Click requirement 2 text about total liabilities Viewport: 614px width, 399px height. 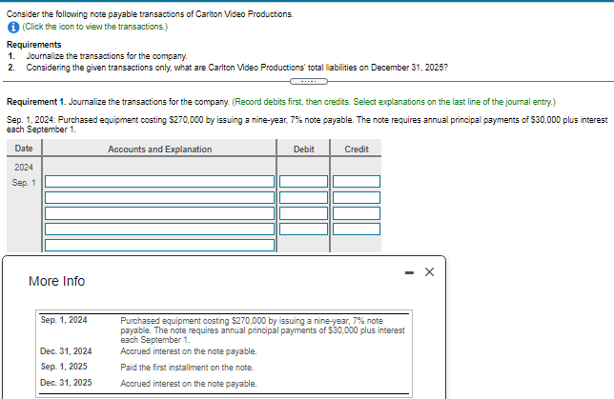[236, 68]
